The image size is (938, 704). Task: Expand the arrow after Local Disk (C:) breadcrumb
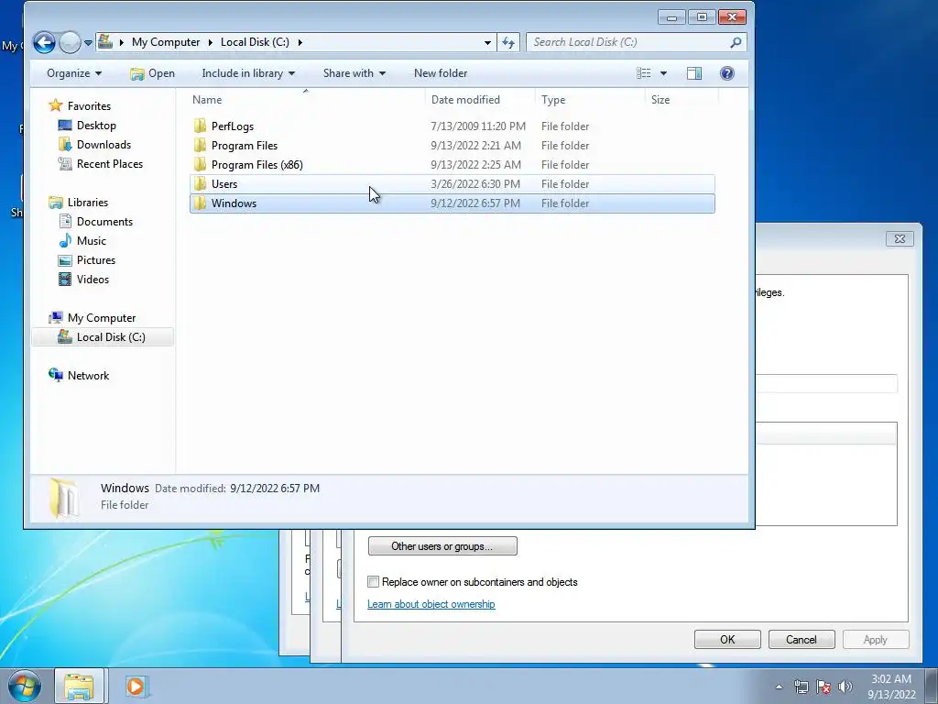coord(300,42)
